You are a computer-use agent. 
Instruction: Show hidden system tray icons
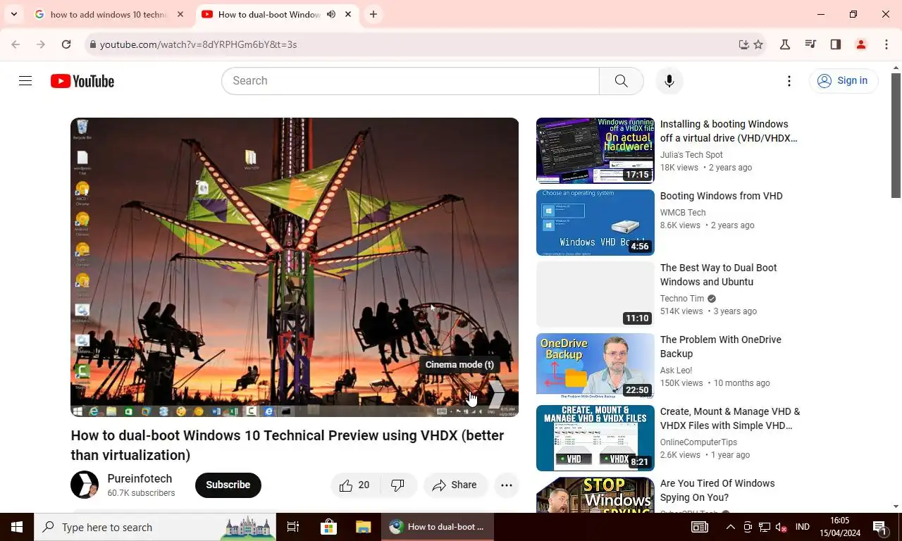731,527
